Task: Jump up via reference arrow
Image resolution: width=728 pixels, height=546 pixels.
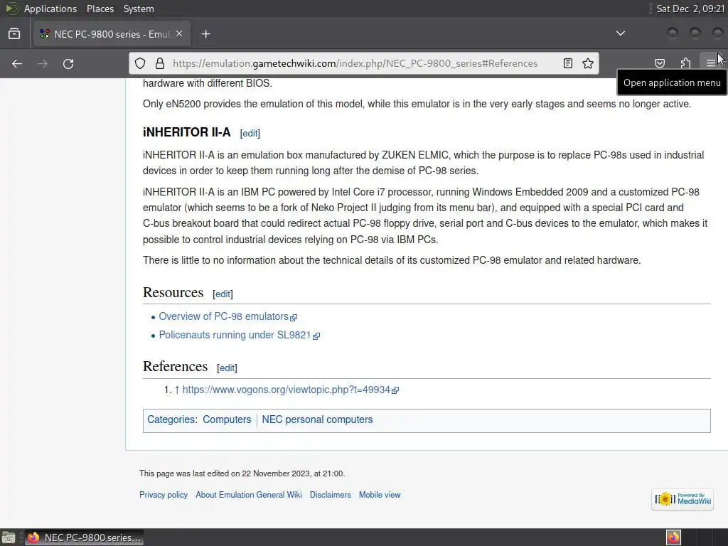Action: coord(177,390)
